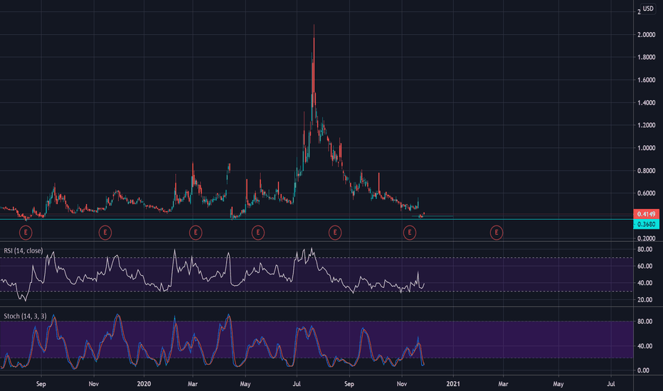
Task: Select the 60.00 value on RSI scale
Action: [x=645, y=267]
